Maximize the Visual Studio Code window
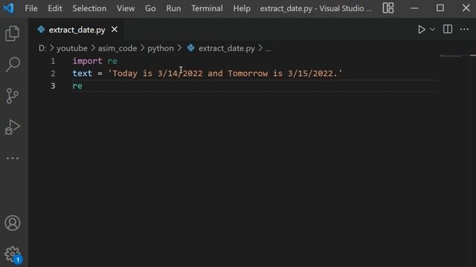This screenshot has height=267, width=476. (440, 8)
